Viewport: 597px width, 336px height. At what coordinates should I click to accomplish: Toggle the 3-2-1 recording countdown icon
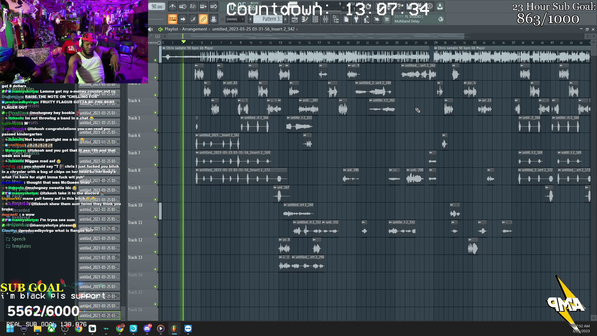click(x=193, y=6)
